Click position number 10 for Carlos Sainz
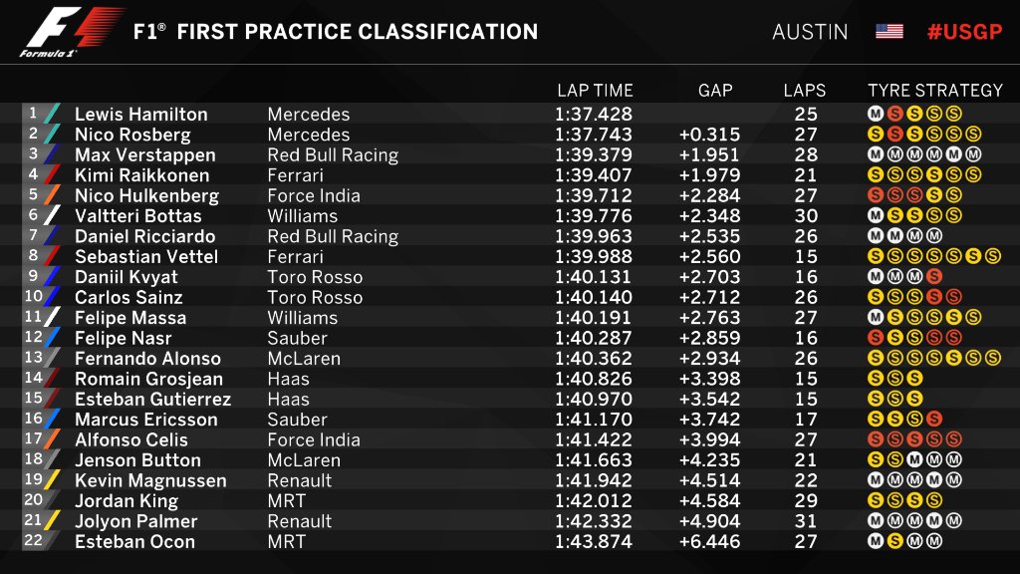 (33, 296)
